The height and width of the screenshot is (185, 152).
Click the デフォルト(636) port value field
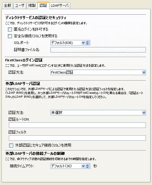(x=66, y=43)
